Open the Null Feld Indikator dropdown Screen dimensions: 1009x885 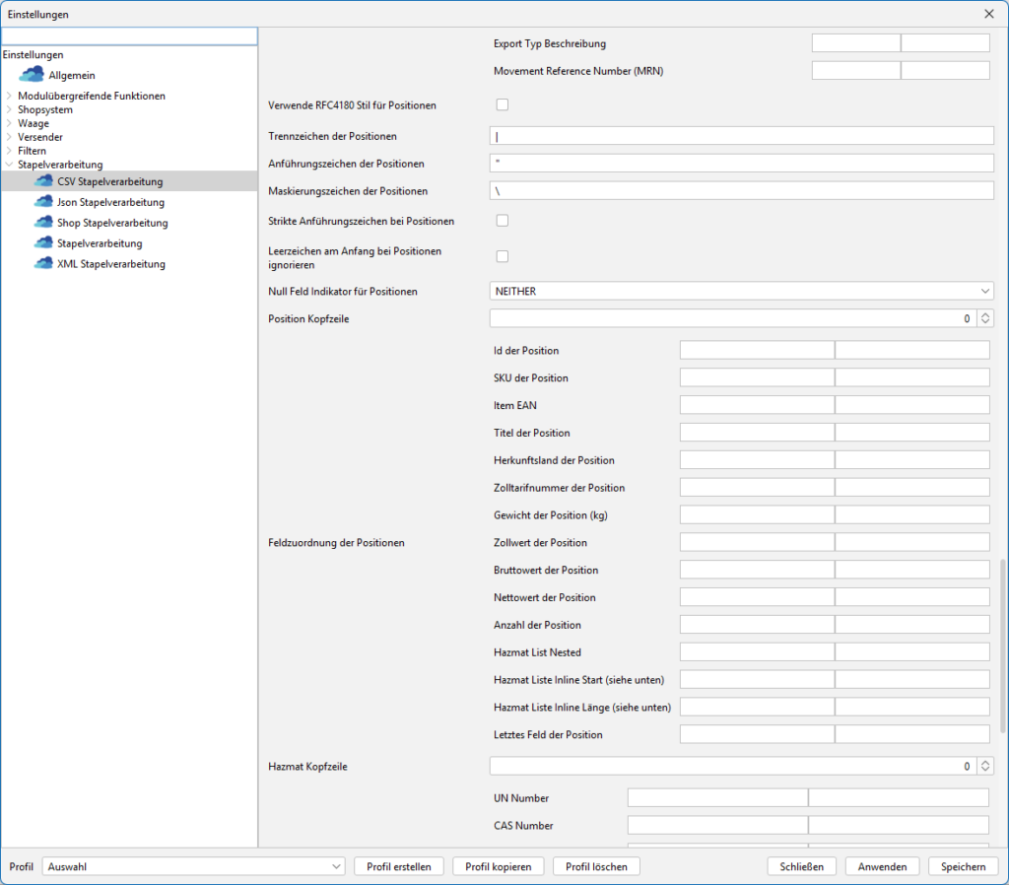tap(741, 291)
